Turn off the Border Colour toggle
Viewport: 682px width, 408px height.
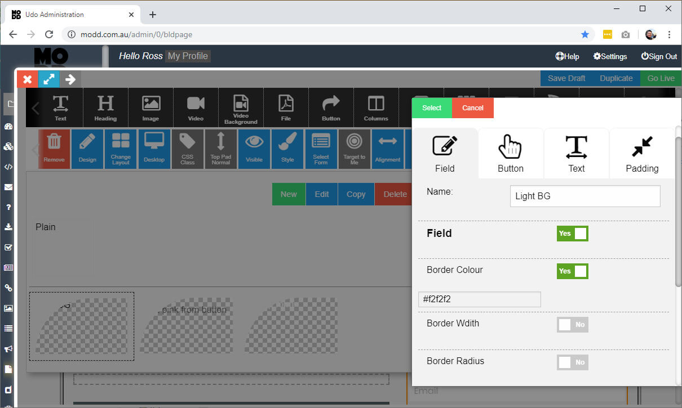click(x=572, y=271)
